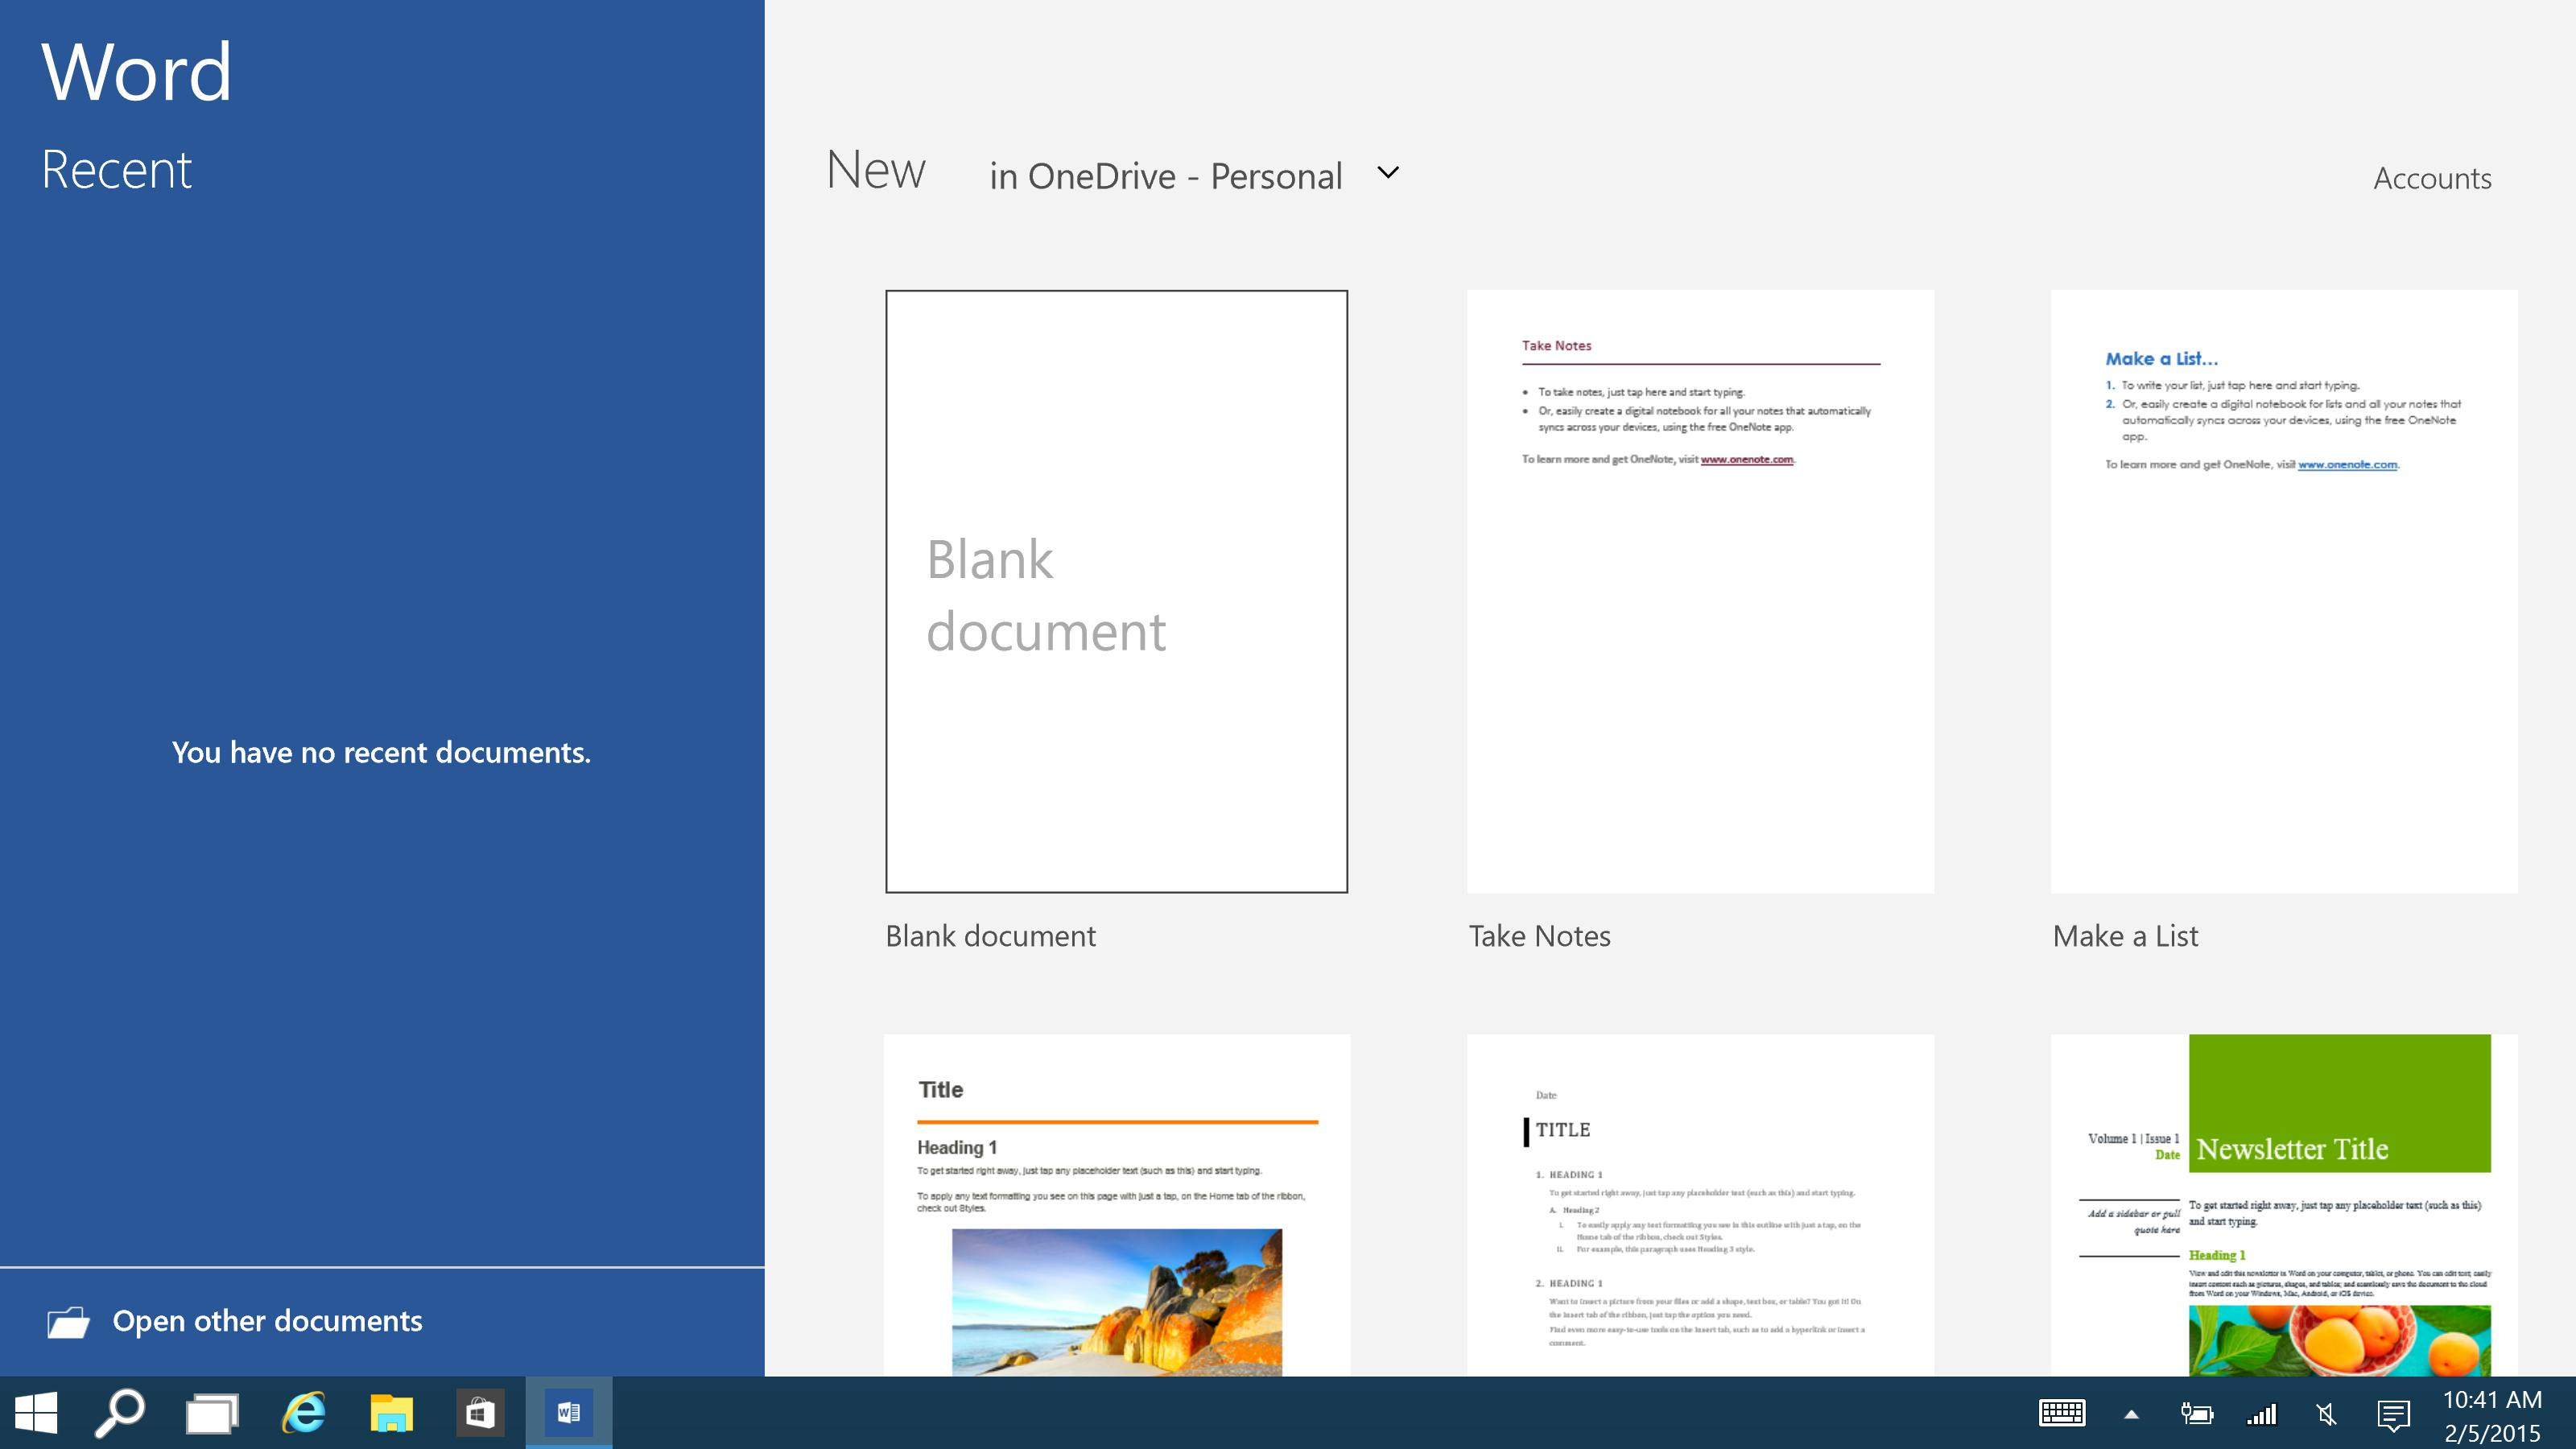Click the open-folder icon beside Open other documents
This screenshot has height=1449, width=2576.
68,1322
